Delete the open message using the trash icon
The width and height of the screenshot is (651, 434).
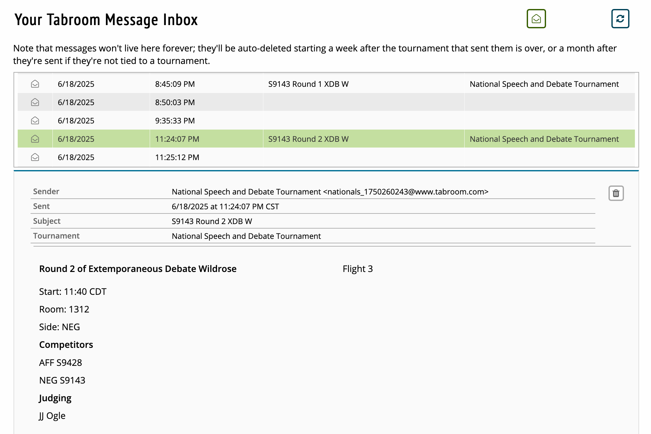click(x=616, y=193)
